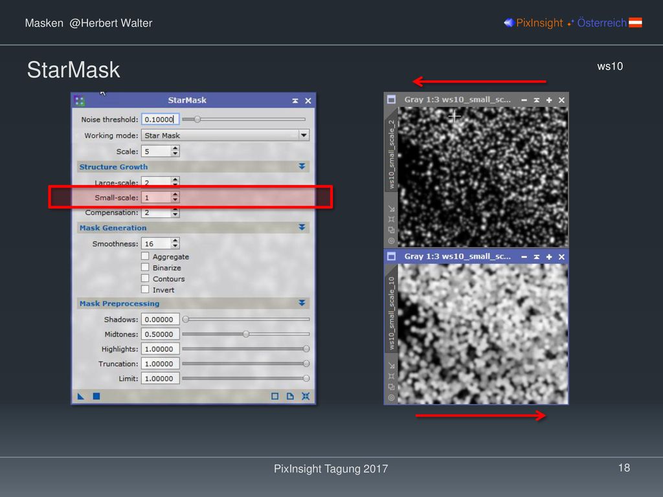Click the Browse Documentation icon in StarMask

pyautogui.click(x=290, y=396)
